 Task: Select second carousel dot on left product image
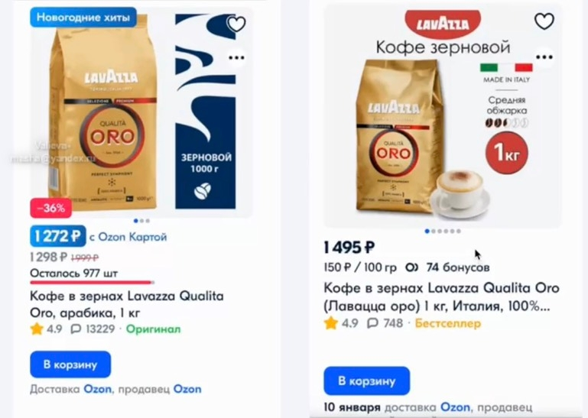[x=142, y=221]
